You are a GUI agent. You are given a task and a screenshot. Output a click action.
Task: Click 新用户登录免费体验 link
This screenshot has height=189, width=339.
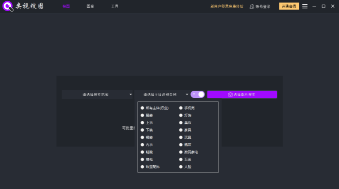pyautogui.click(x=227, y=6)
